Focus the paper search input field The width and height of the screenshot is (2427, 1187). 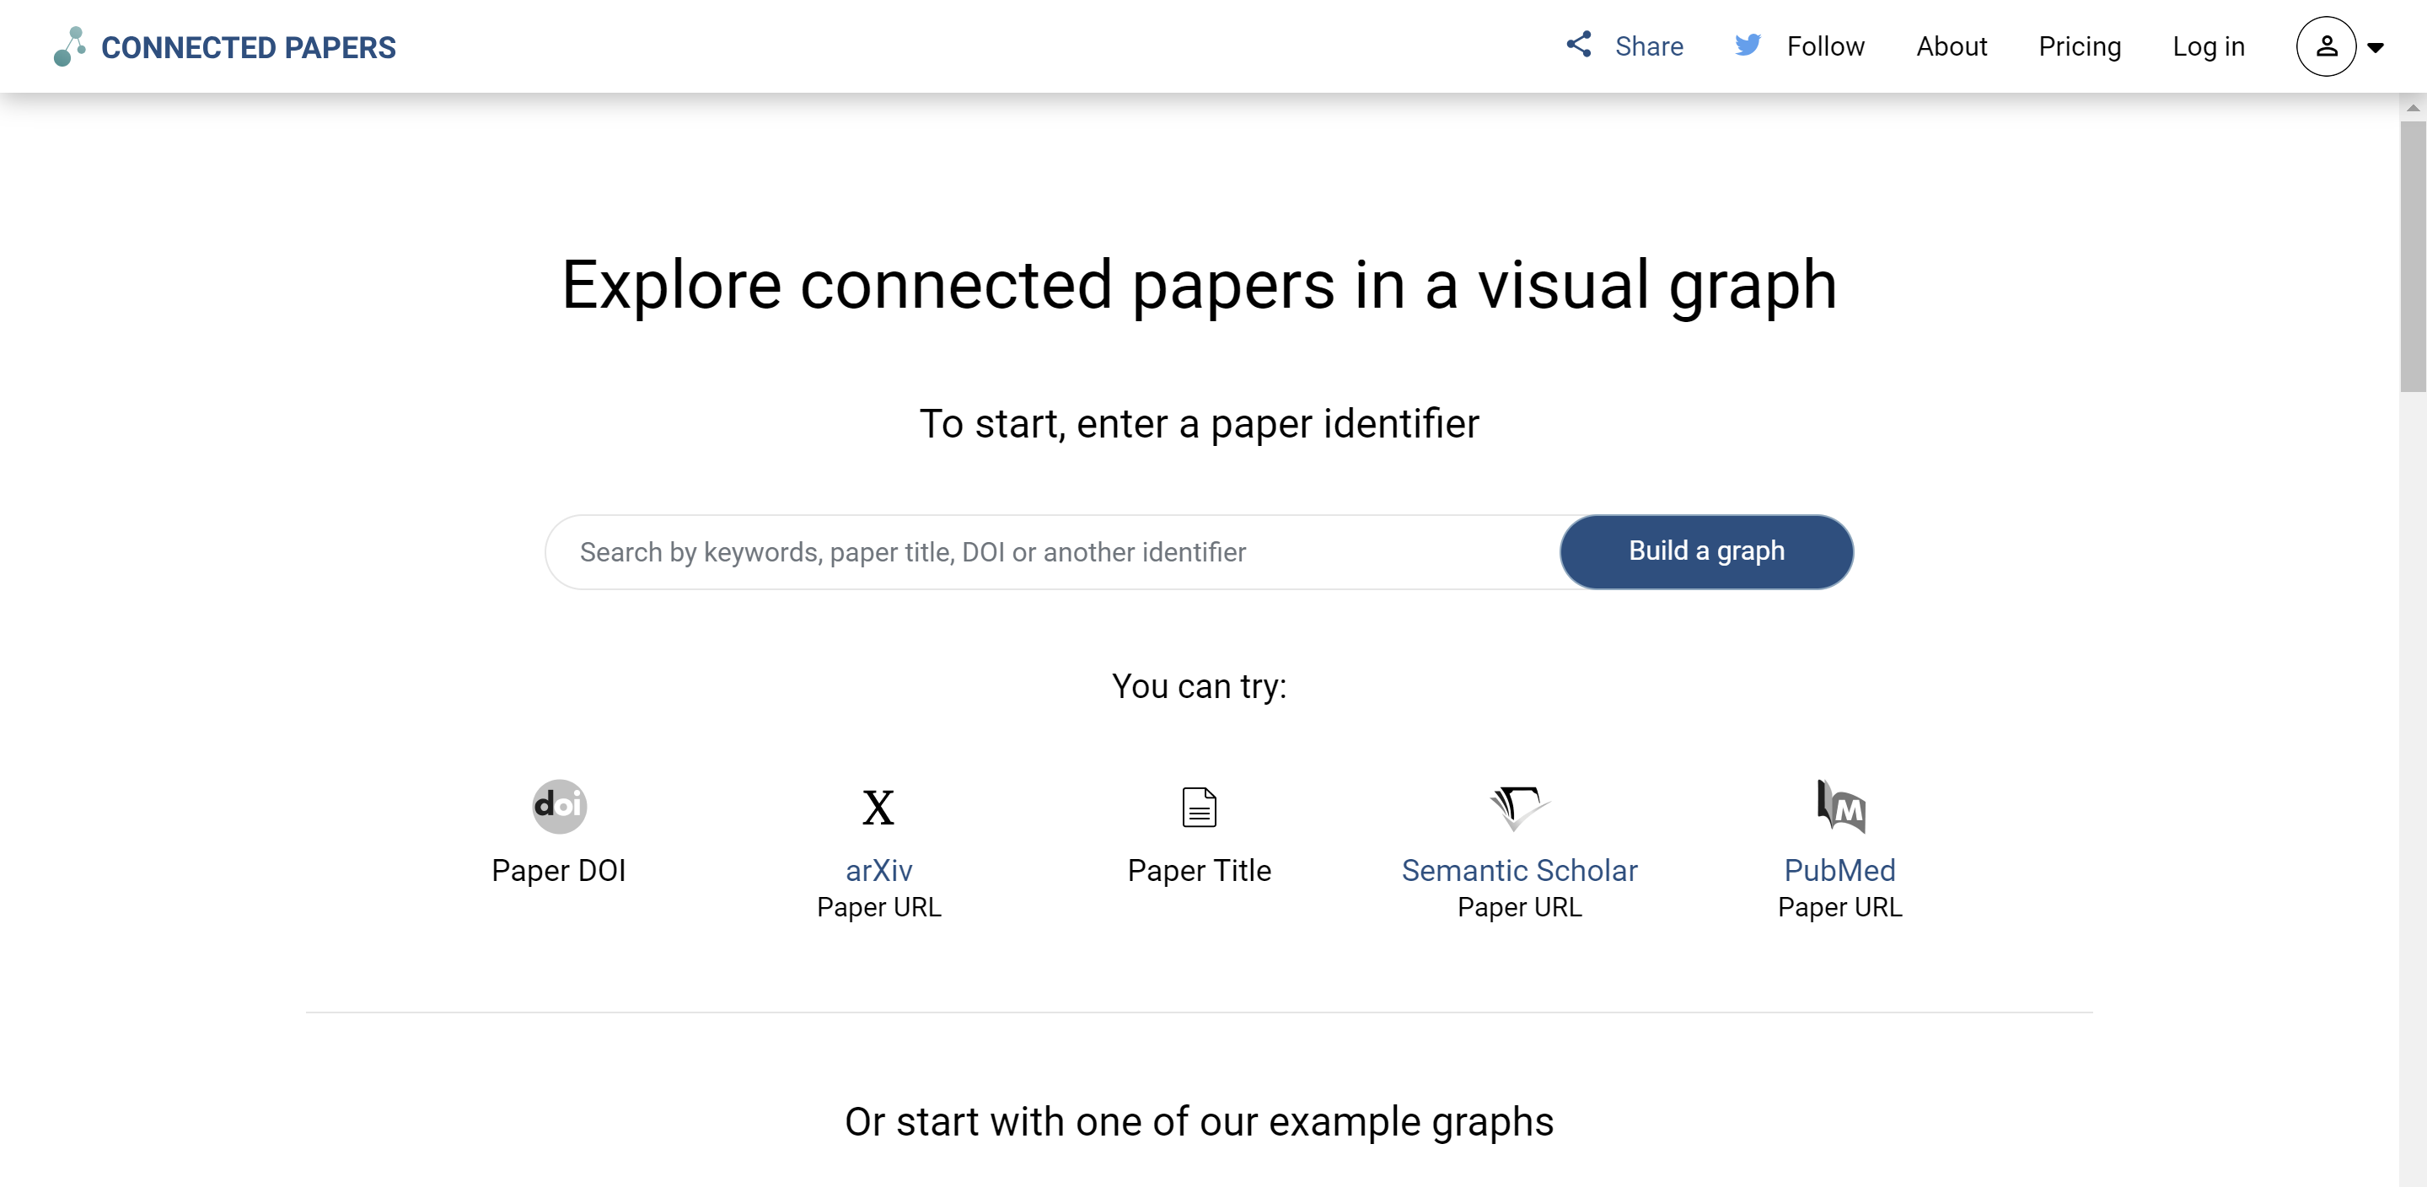click(x=1050, y=552)
